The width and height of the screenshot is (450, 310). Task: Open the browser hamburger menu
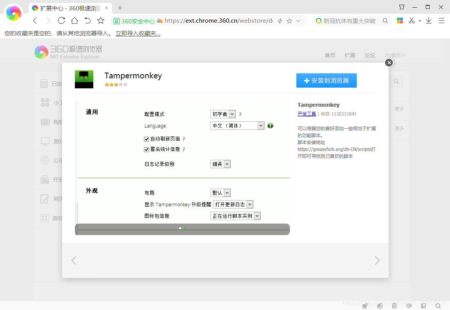(x=442, y=21)
